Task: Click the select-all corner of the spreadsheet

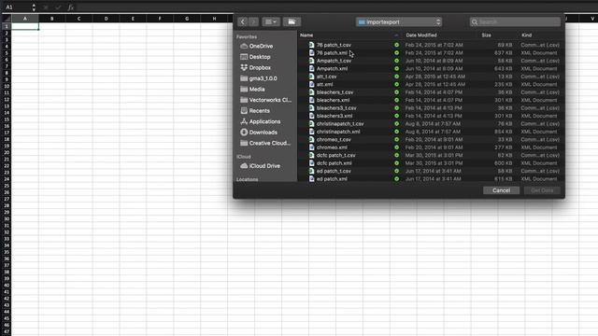Action: pos(7,19)
